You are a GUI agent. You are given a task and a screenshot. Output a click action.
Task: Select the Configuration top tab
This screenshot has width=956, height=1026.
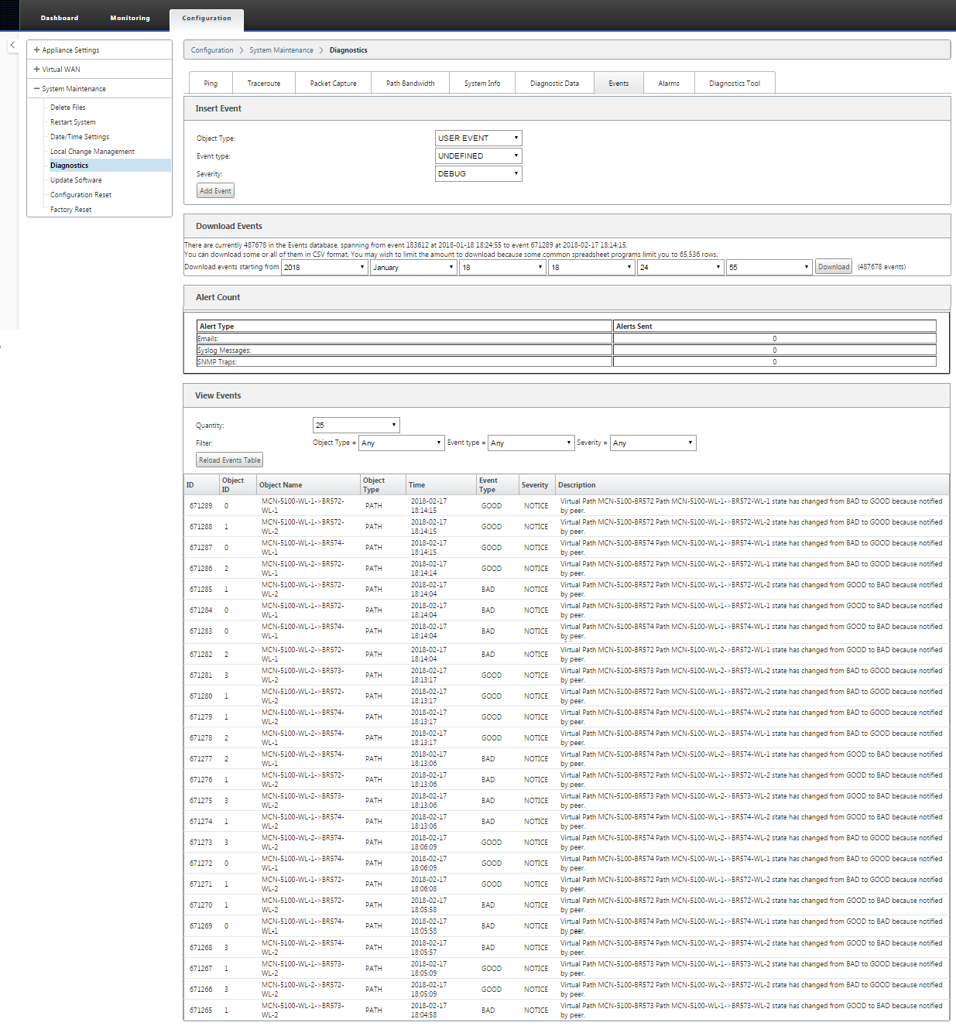click(x=207, y=19)
